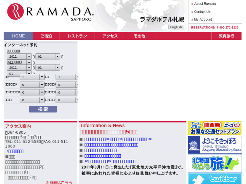The image size is (246, 184).
Task: Open the アクセス navigation tab
Action: tap(110, 36)
